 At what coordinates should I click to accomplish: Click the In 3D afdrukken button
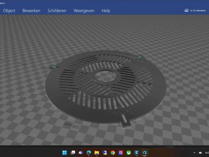tap(195, 10)
